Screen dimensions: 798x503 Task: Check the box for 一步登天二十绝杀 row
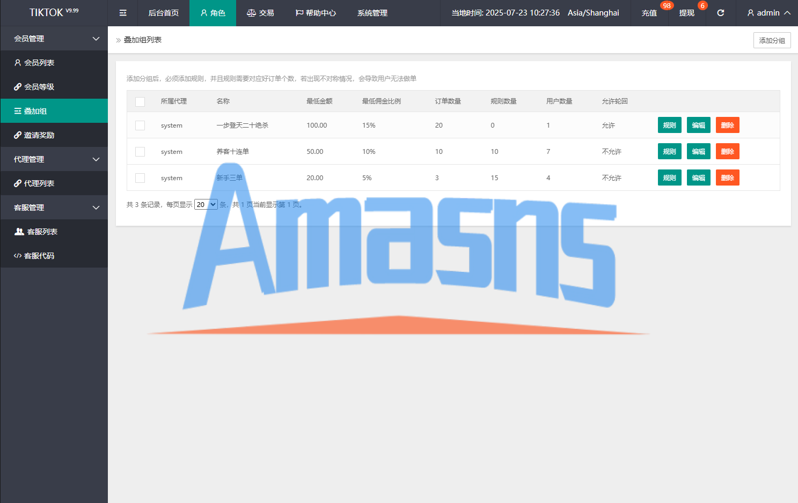(x=140, y=125)
